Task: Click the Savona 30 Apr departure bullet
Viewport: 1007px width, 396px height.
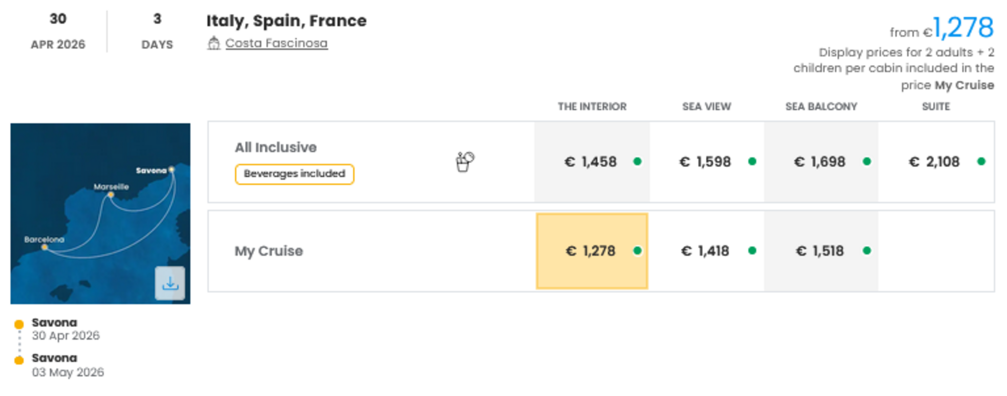Action: pos(19,325)
